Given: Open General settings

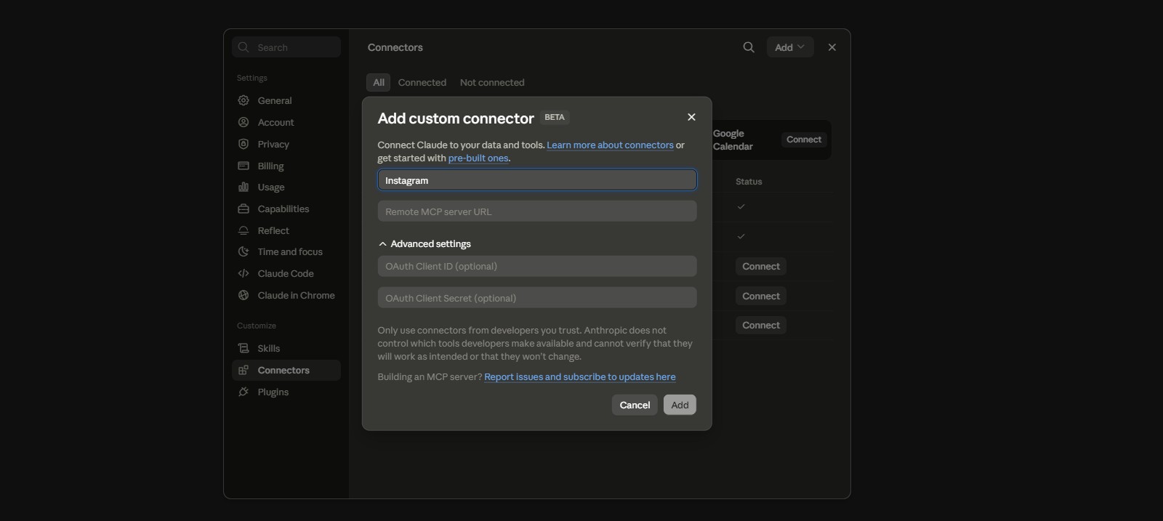Looking at the screenshot, I should 286,100.
